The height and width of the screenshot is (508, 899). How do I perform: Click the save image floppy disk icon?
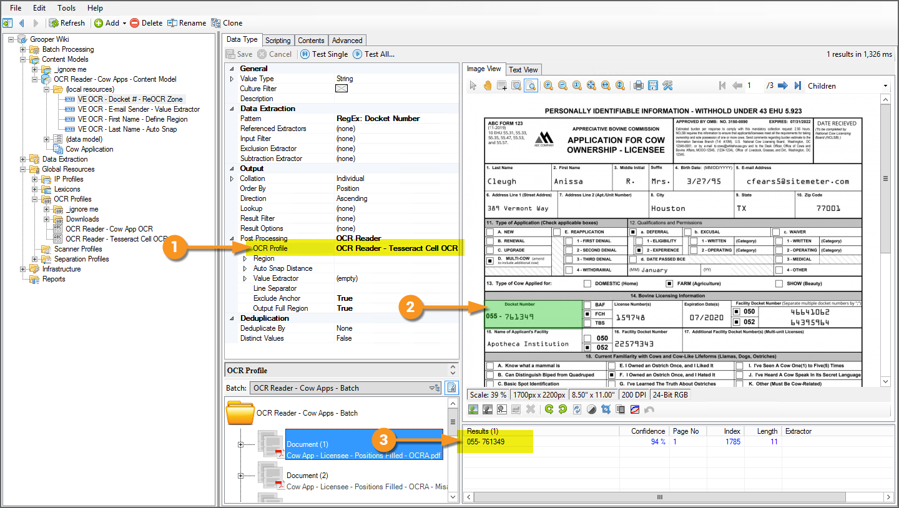tap(653, 85)
